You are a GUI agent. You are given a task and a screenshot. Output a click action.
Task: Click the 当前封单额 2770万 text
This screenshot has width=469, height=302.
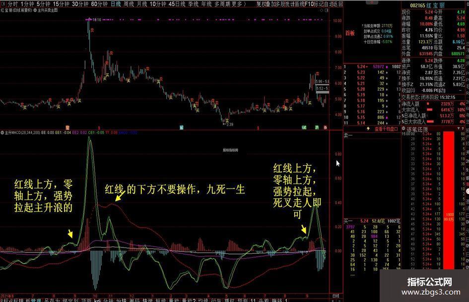[x=377, y=26]
